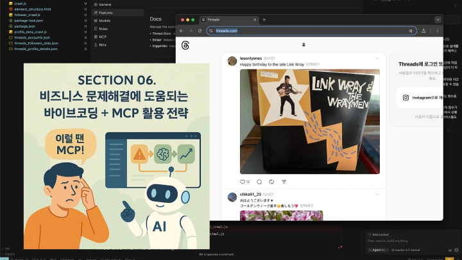Click the triggerdev docs entry
The image size is (462, 260).
[160, 46]
